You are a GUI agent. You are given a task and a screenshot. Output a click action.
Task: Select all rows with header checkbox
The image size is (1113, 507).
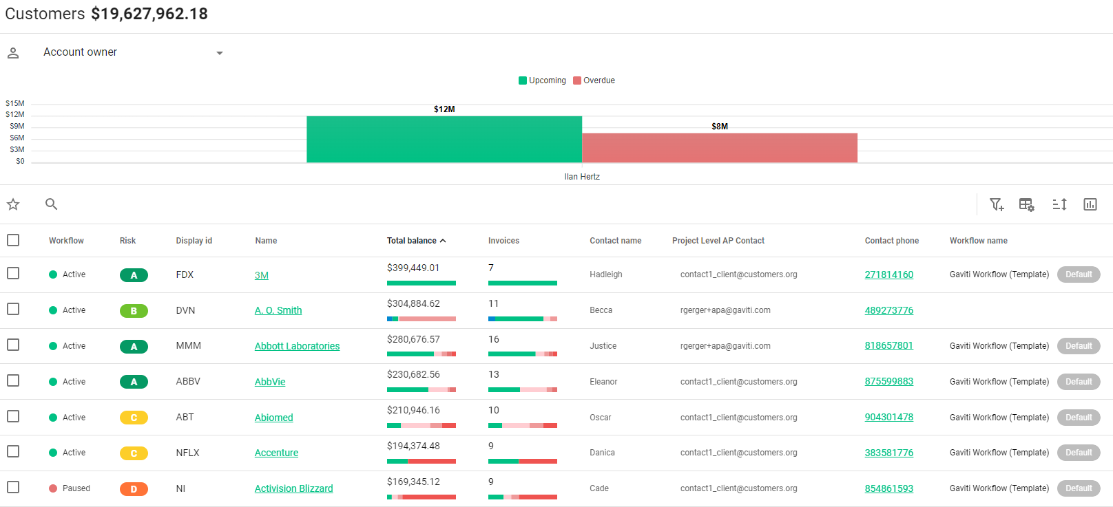click(13, 240)
